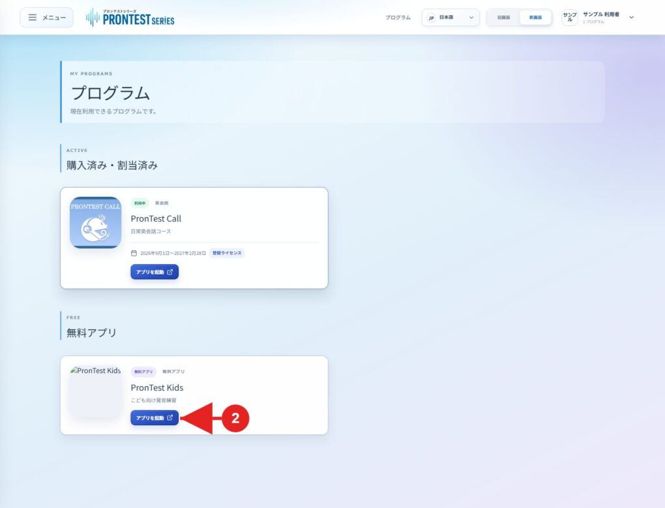Click the purple 無料アプリ badge

143,372
